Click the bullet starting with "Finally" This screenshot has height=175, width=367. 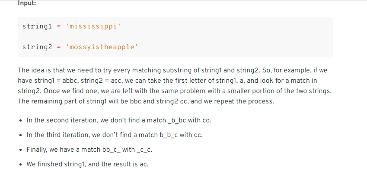point(89,150)
